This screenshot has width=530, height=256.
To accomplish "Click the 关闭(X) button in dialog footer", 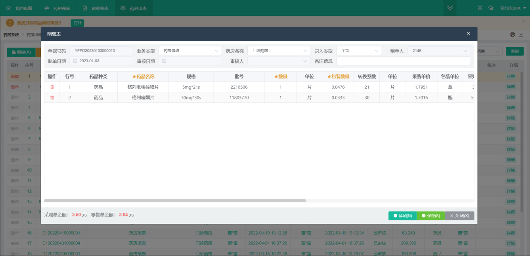I will (459, 216).
